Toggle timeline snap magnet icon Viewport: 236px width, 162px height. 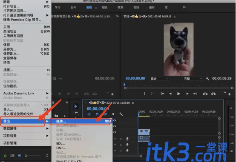click(97, 114)
